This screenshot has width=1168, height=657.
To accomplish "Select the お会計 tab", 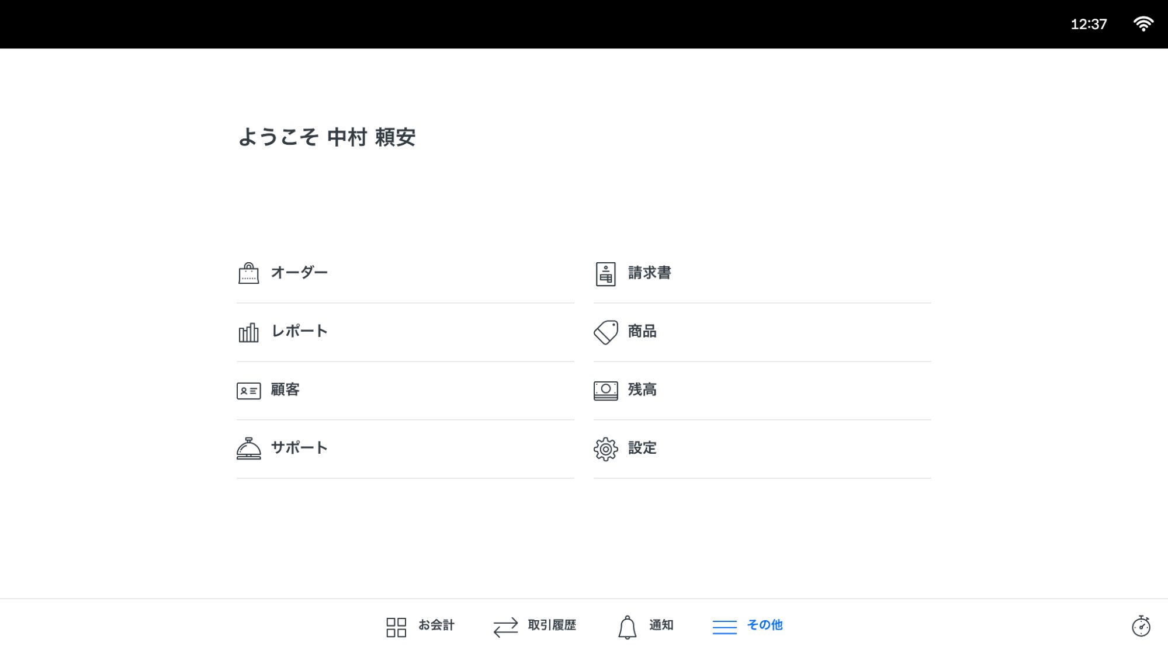I will [x=421, y=625].
